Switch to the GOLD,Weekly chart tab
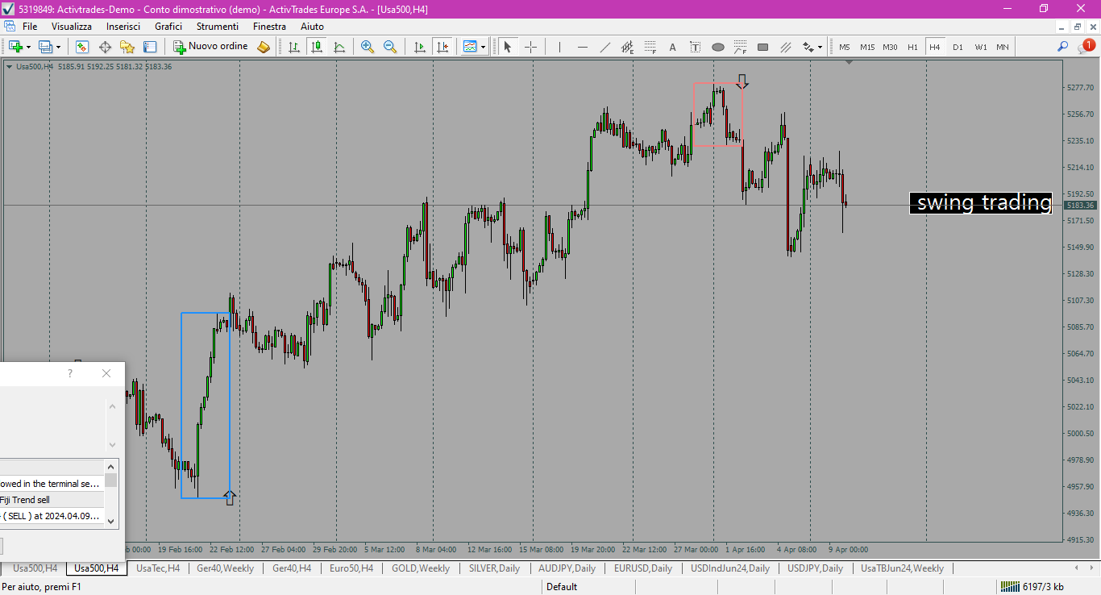Image resolution: width=1101 pixels, height=595 pixels. point(421,568)
